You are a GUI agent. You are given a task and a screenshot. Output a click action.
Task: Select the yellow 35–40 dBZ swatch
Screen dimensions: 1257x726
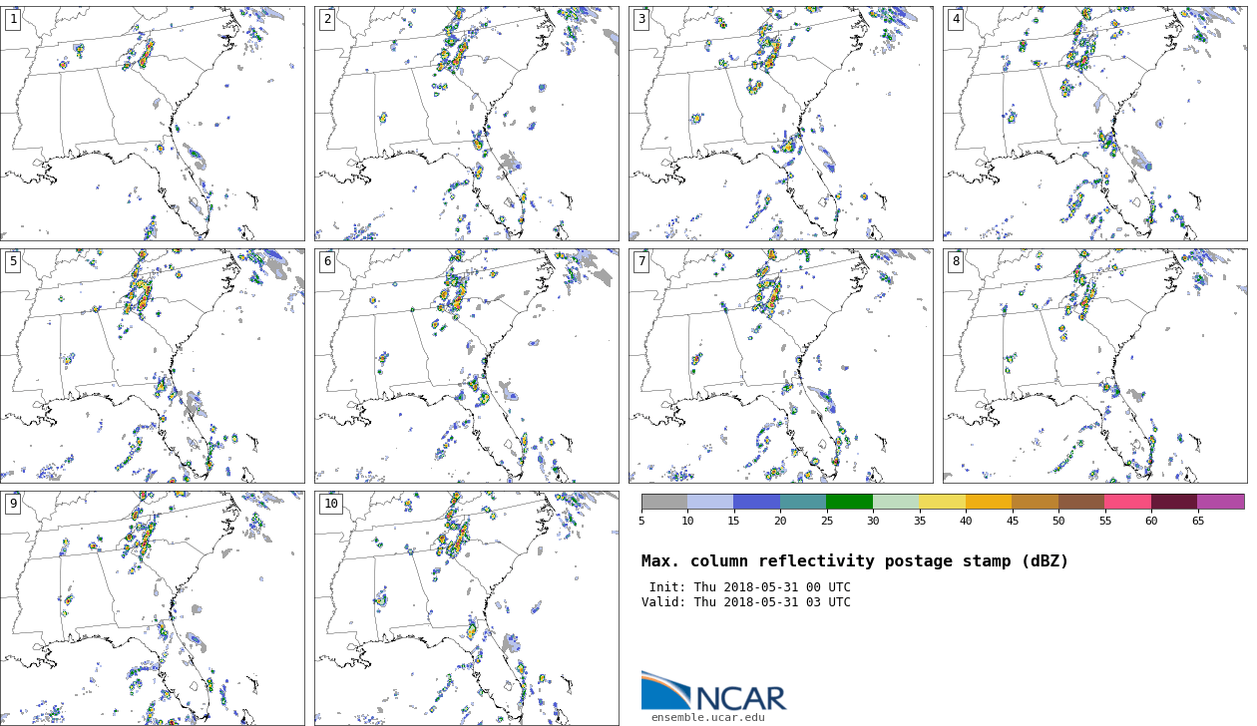point(942,502)
